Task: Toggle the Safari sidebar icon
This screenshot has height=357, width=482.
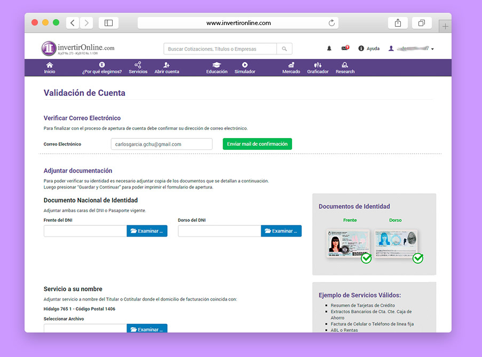Action: (108, 23)
